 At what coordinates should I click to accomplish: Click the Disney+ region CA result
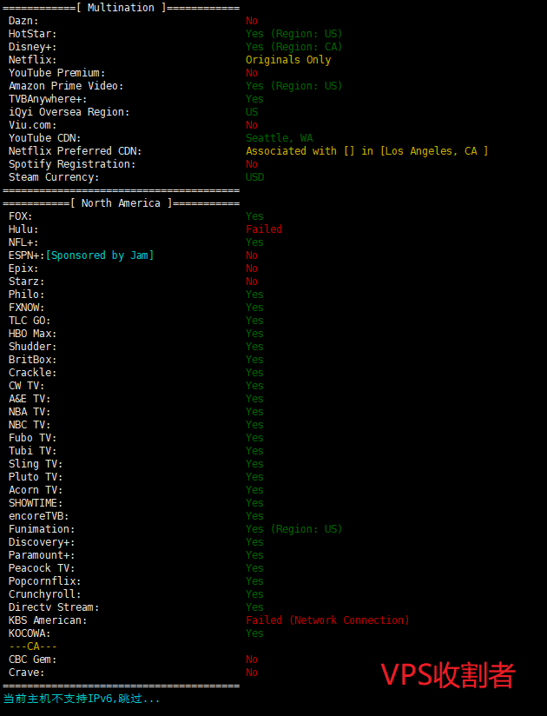point(293,47)
